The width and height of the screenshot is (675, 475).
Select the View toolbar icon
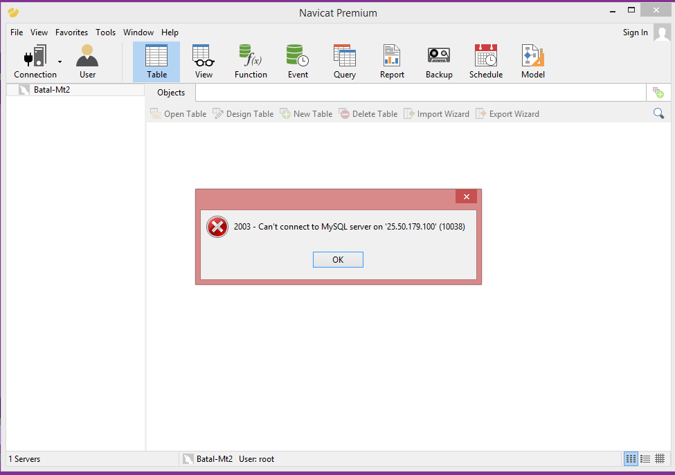204,62
